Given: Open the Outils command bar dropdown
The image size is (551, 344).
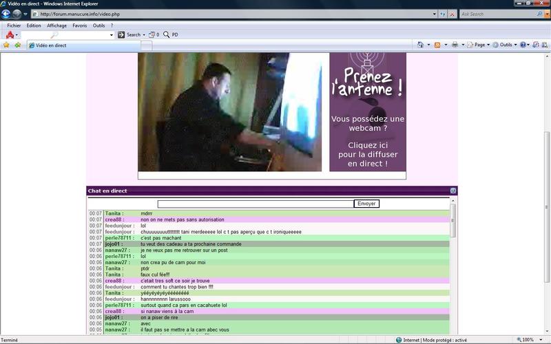Looking at the screenshot, I should pos(508,45).
